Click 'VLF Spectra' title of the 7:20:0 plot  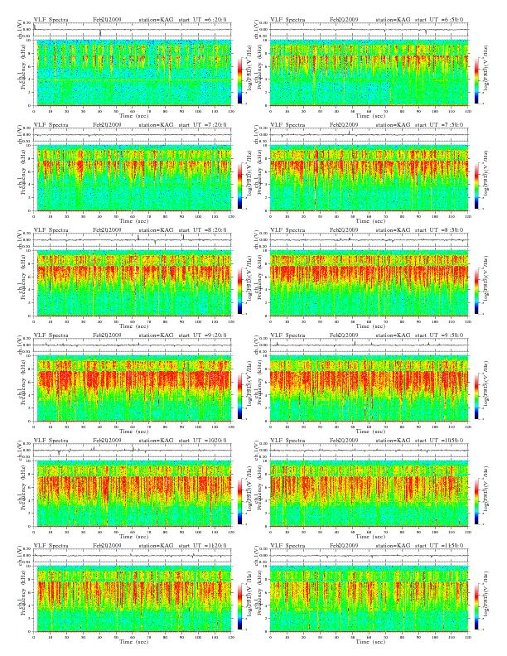51,125
